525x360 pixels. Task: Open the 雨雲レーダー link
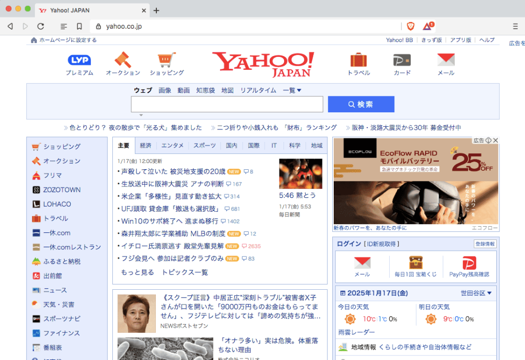coord(356,332)
